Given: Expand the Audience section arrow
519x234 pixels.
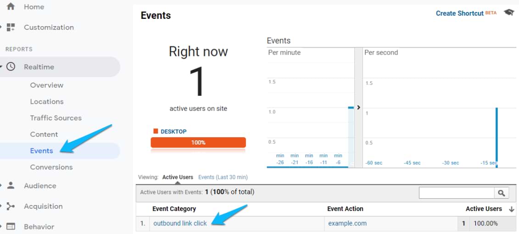Looking at the screenshot, I should [x=1, y=185].
